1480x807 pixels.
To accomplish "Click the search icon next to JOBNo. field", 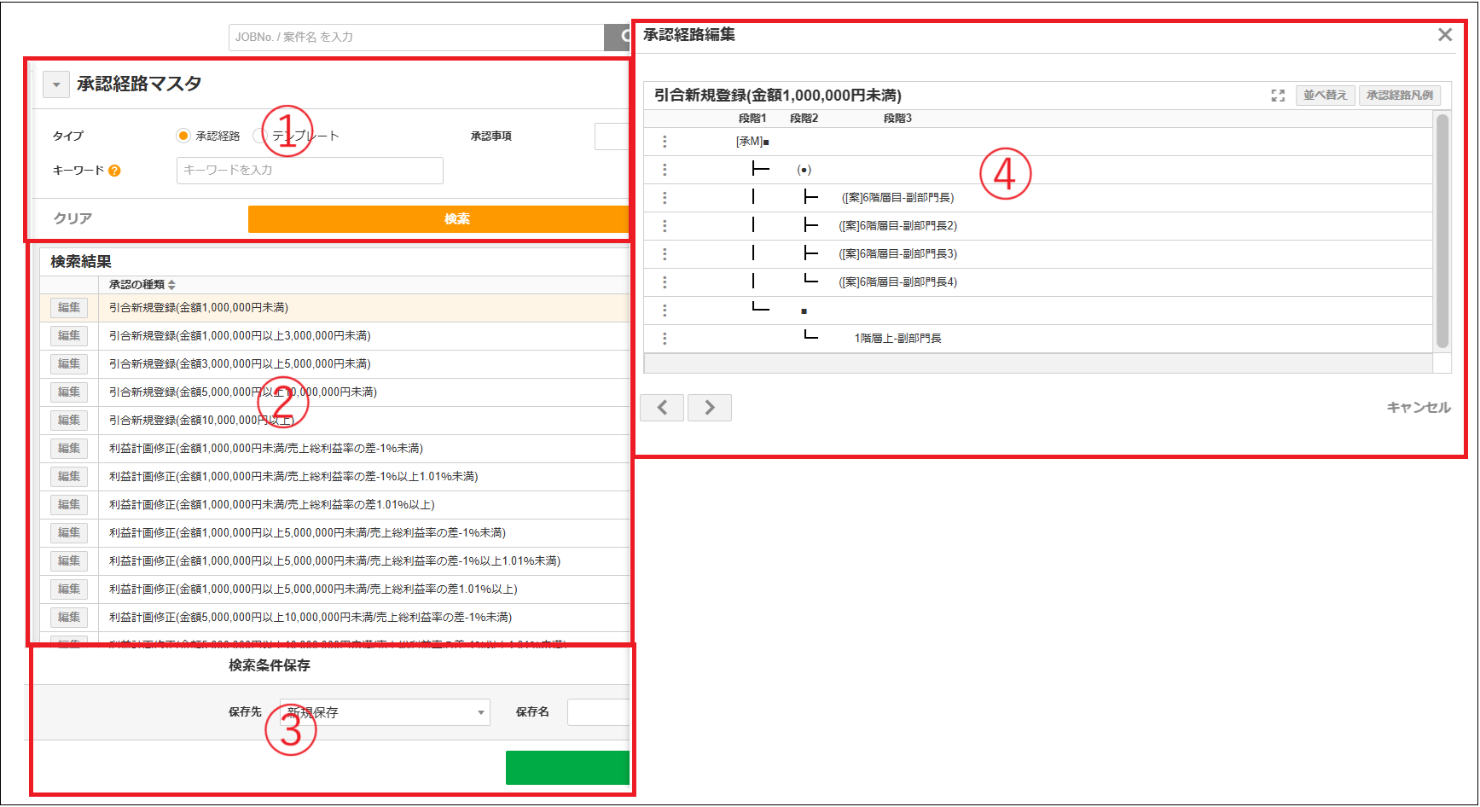I will click(620, 37).
